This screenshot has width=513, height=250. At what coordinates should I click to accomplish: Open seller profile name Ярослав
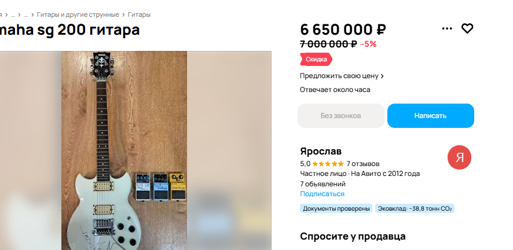[321, 151]
